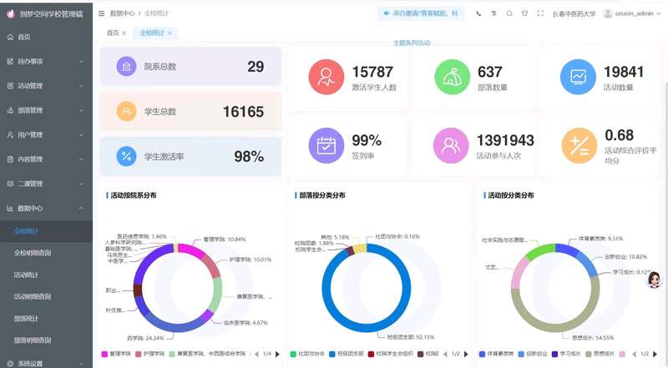Image resolution: width=668 pixels, height=368 pixels.
Task: Click the purple sign-in rate calendar icon
Action: (326, 145)
